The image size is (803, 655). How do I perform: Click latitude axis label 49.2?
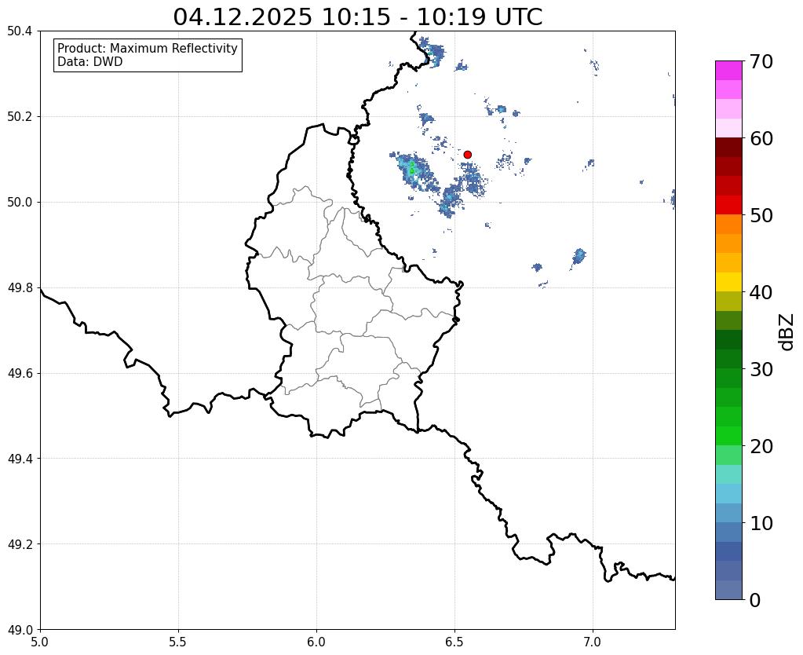click(20, 543)
